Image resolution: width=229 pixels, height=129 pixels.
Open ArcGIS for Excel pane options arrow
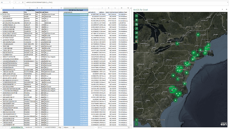(222, 9)
